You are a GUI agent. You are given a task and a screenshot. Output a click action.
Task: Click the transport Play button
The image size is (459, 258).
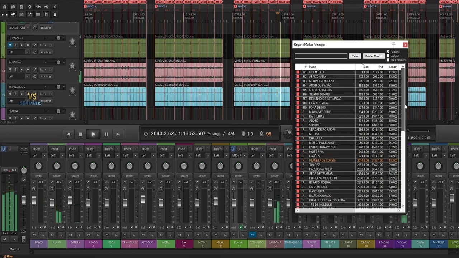93,134
